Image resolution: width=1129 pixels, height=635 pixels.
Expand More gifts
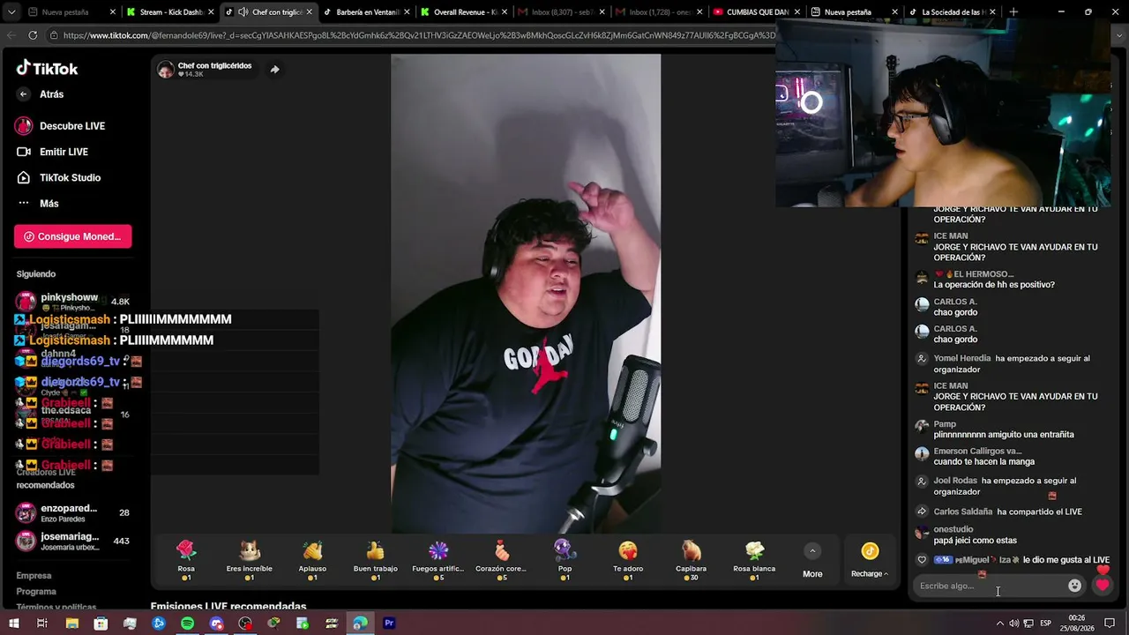coord(812,561)
